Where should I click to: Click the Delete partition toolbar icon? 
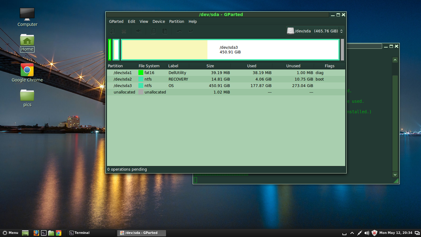point(124,31)
